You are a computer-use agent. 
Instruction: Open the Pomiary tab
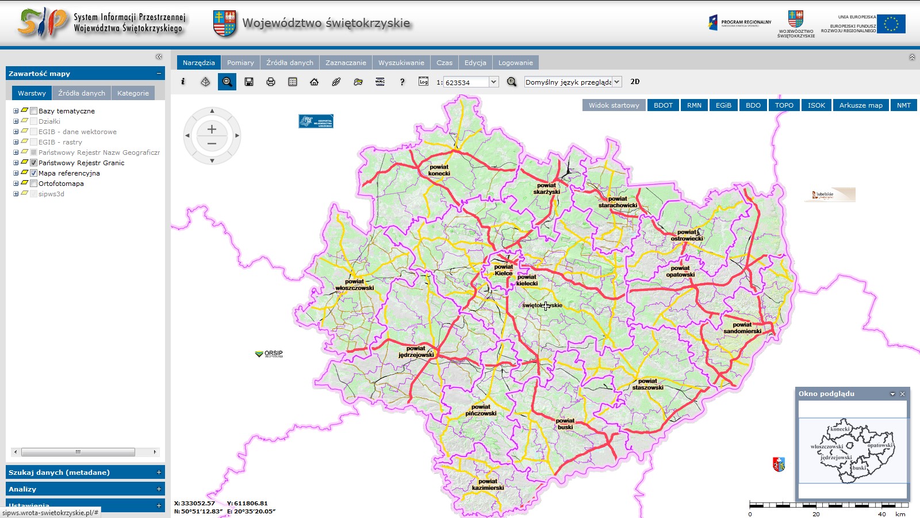point(240,63)
